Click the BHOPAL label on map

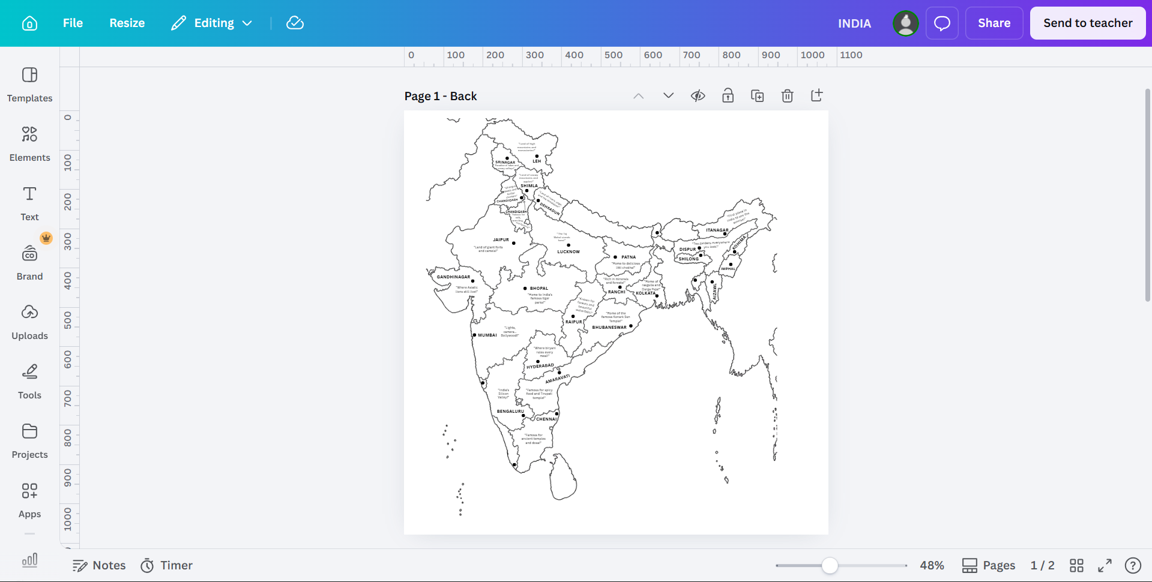[x=539, y=289]
